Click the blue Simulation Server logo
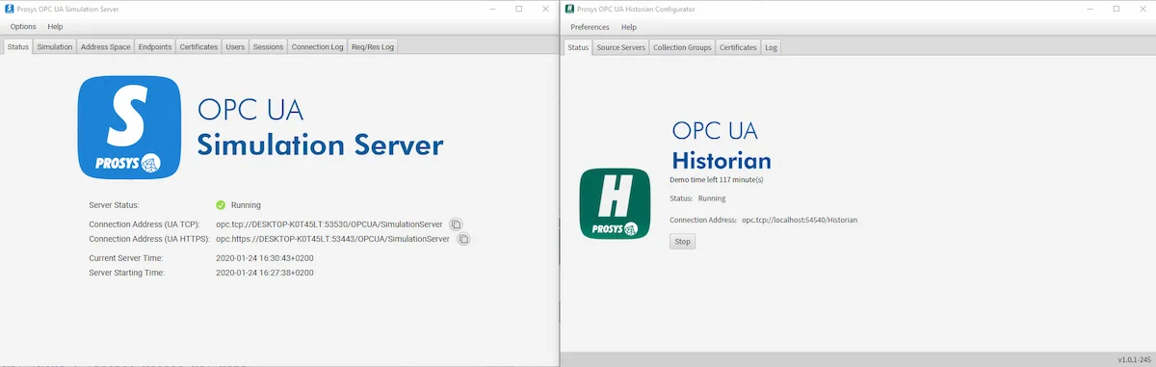Screen dimensions: 1156x367 [130, 127]
